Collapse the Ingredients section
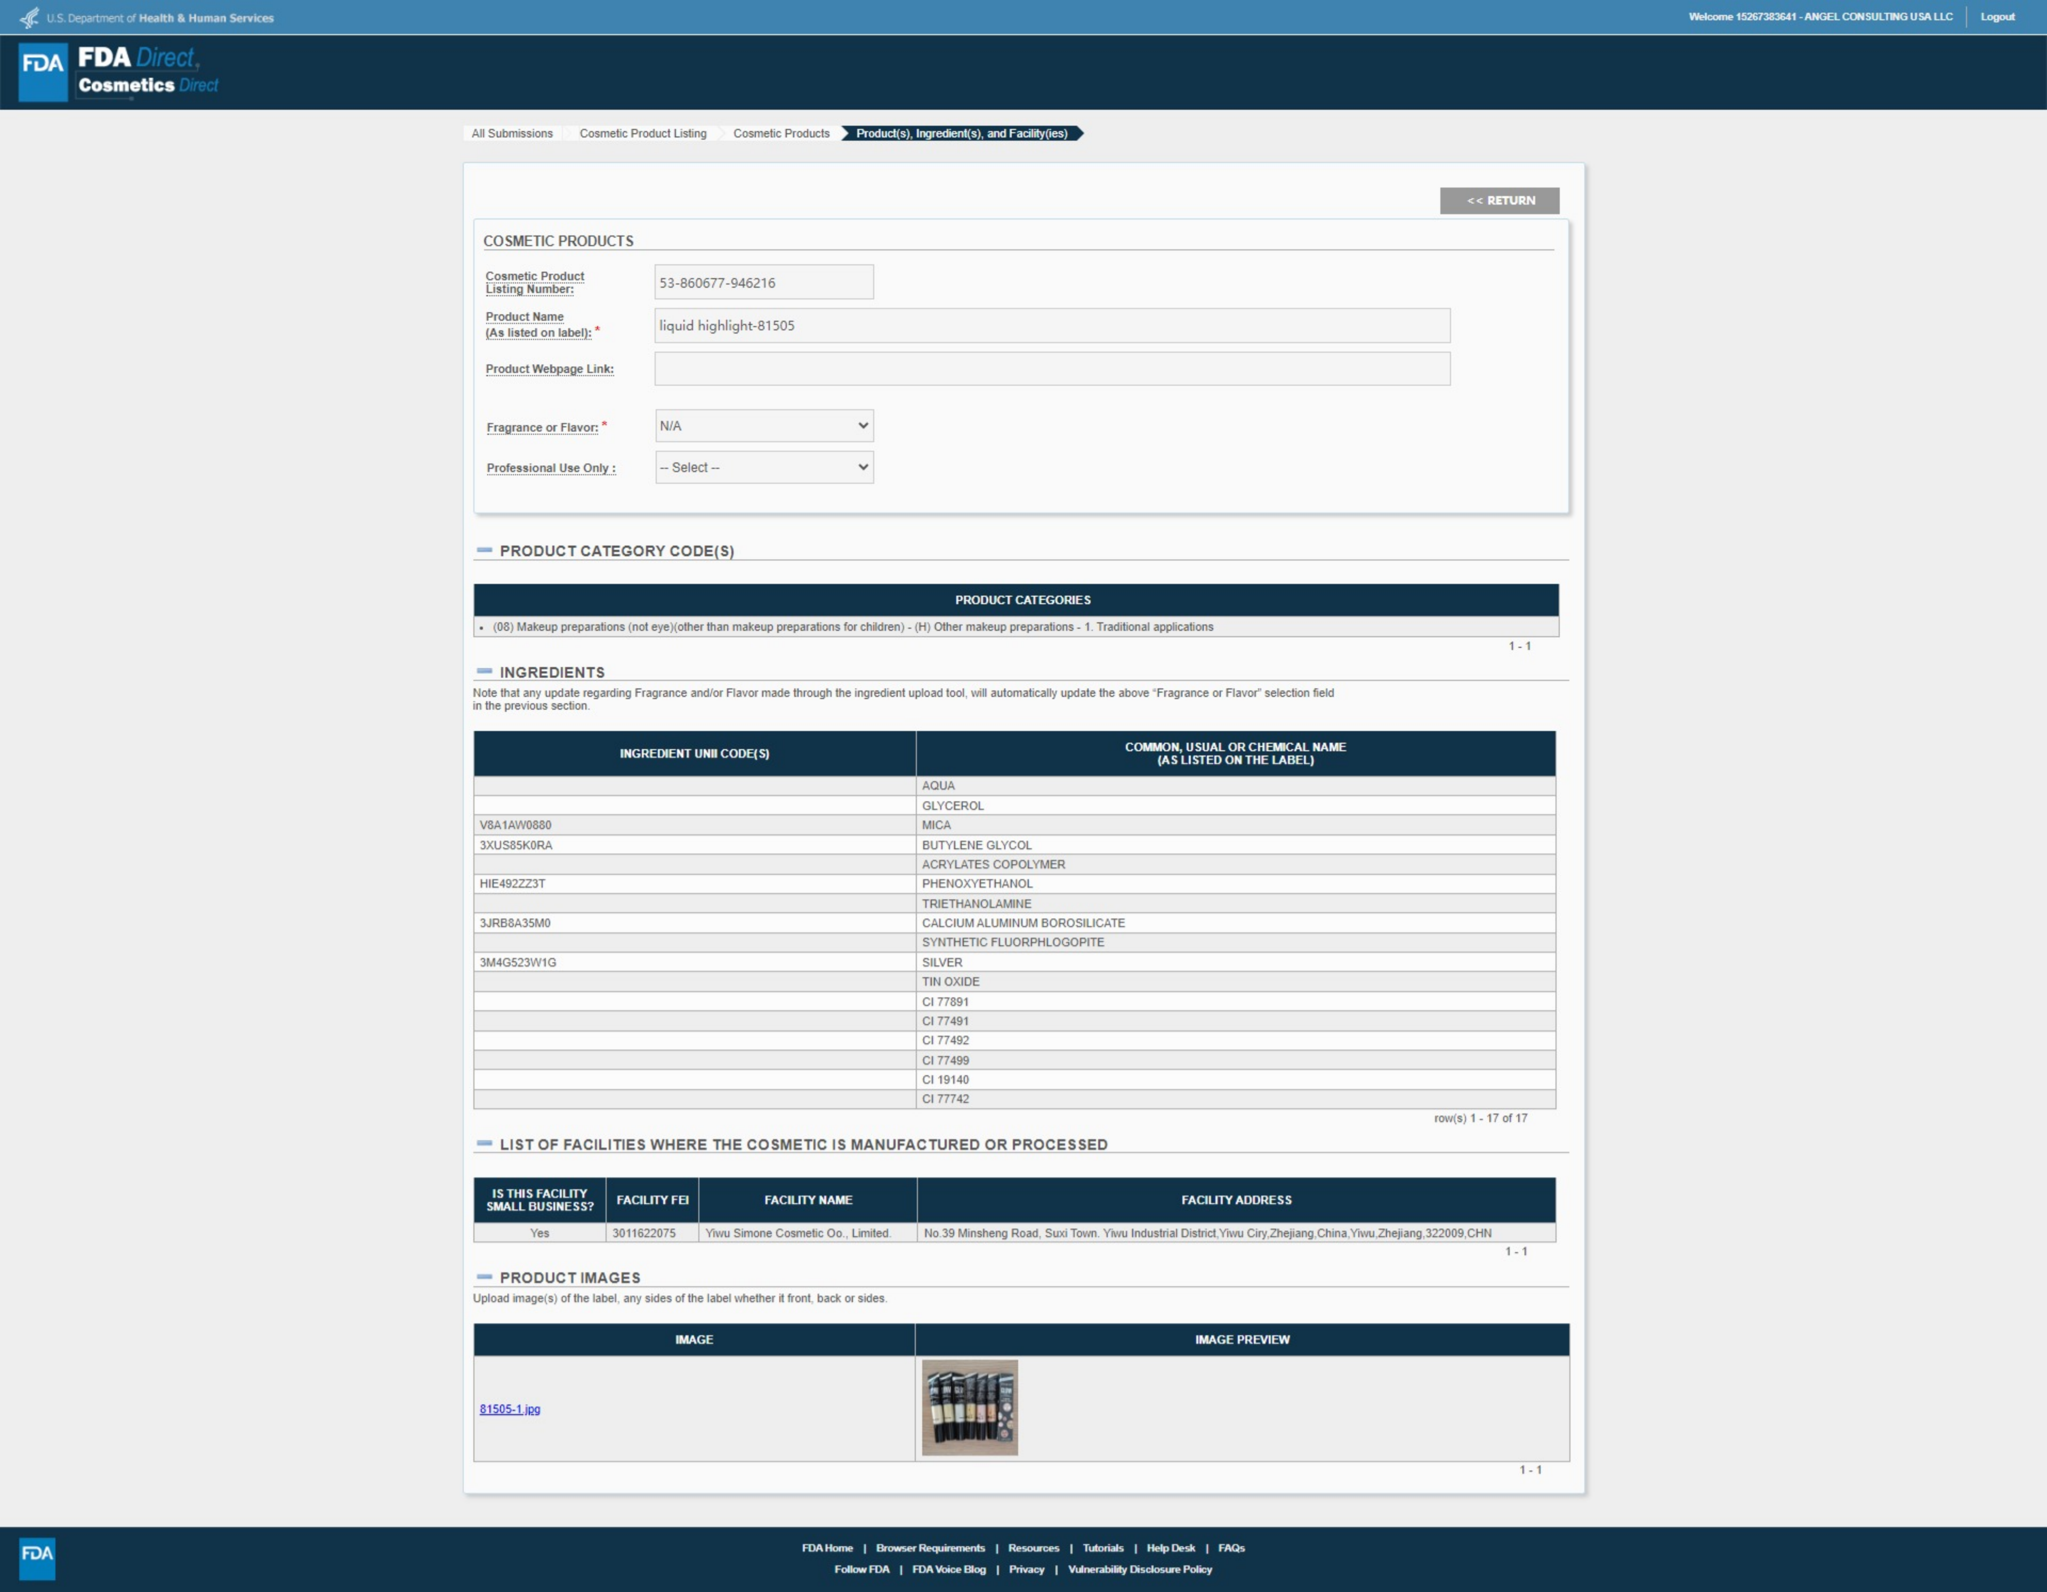 (485, 671)
